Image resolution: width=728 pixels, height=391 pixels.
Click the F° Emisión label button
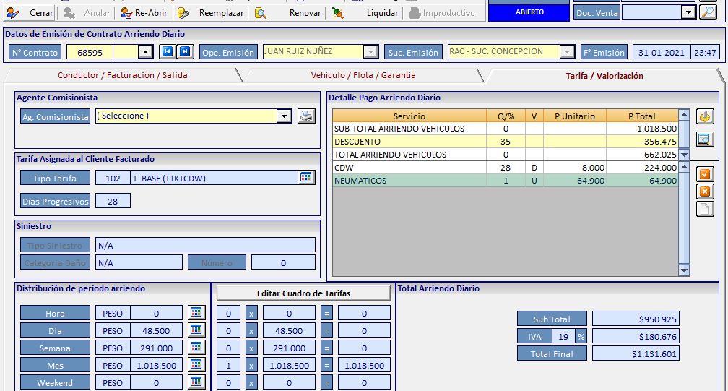pos(604,52)
